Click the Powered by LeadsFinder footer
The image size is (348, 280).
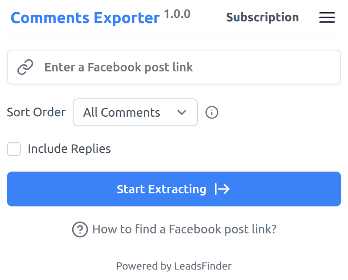(174, 266)
